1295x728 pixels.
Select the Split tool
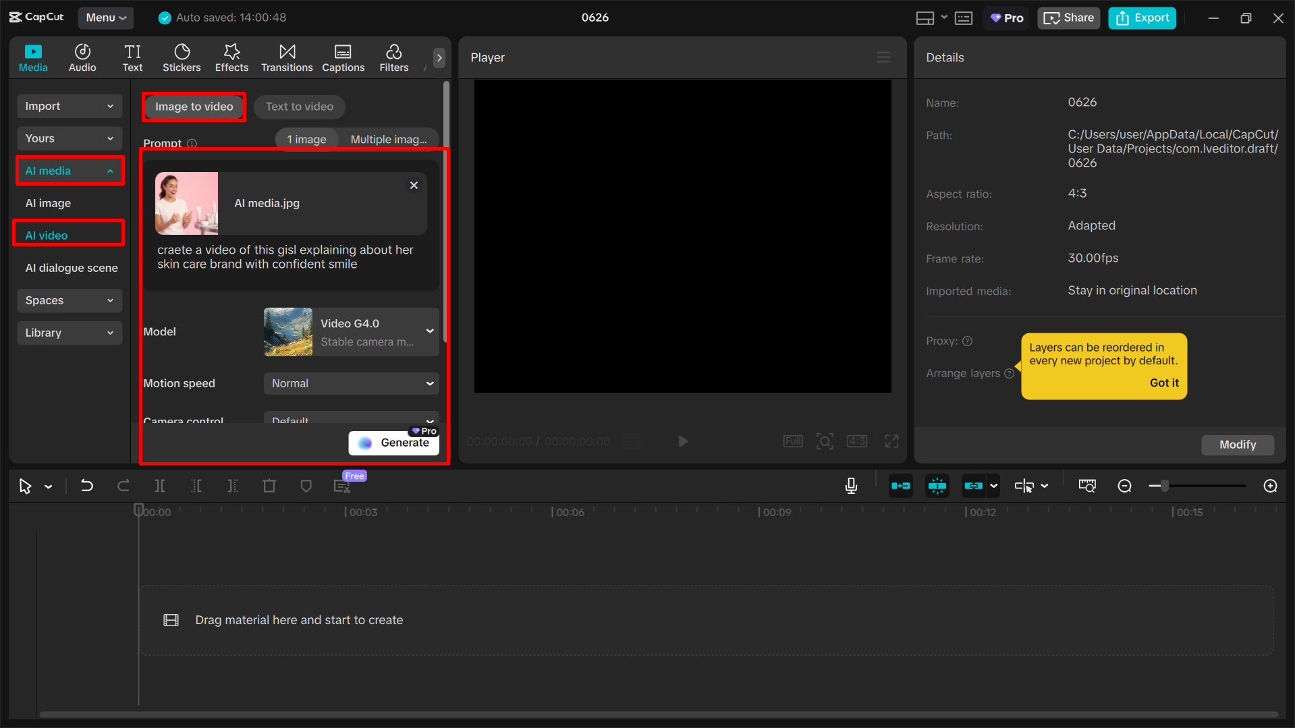(160, 486)
